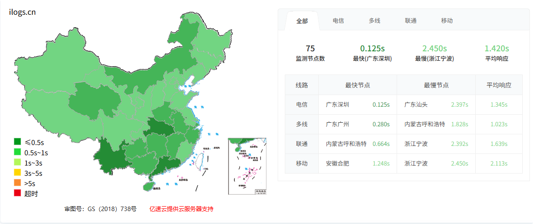The image size is (533, 224).
Task: Click the 0.125s value in 电信 row
Action: 381,104
